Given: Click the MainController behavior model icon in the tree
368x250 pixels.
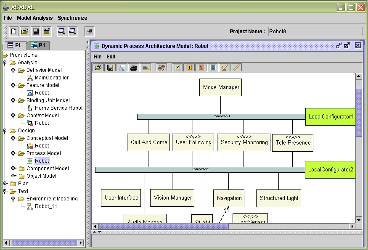Looking at the screenshot, I should tap(30, 78).
